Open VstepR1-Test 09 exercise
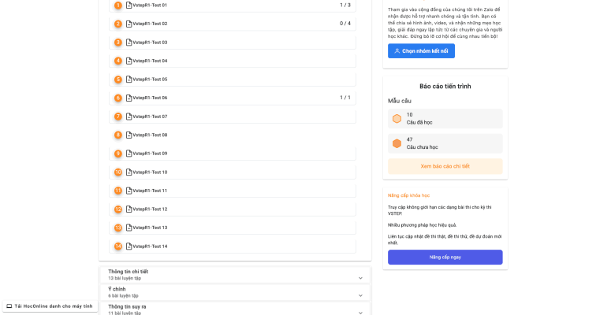 tap(233, 154)
